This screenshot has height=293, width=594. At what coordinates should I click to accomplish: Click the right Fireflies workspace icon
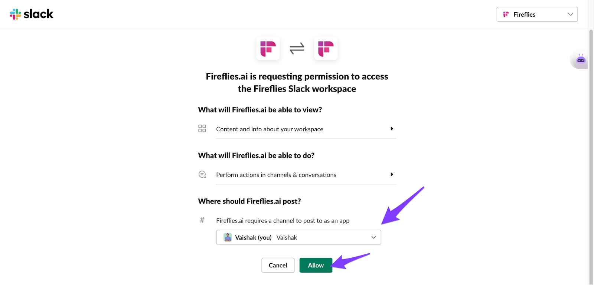pyautogui.click(x=326, y=49)
